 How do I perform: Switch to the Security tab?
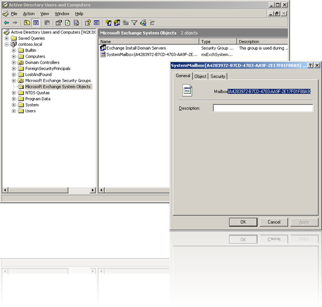tap(218, 77)
